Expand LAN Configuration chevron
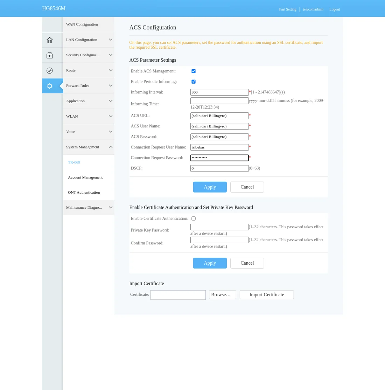385x390 pixels. (111, 40)
